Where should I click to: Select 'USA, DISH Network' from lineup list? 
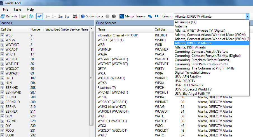(189, 85)
